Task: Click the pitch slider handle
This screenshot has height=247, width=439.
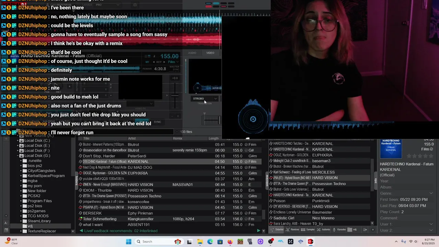Action: pos(175,96)
